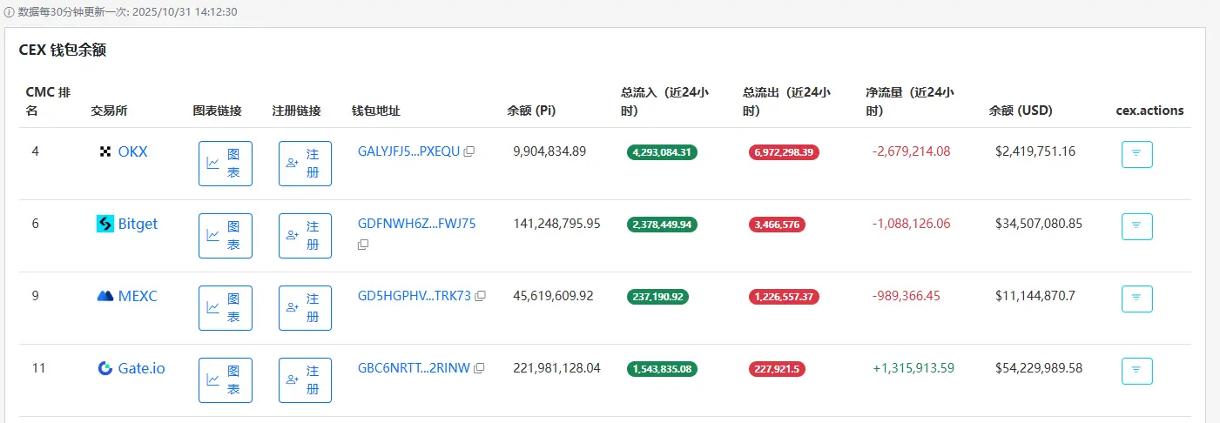Select net flow value -1,088,126.06

pos(911,224)
